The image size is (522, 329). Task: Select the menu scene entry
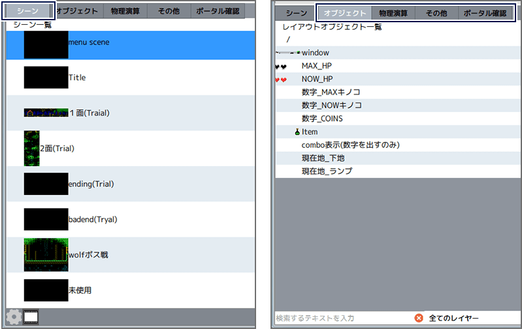tap(89, 43)
